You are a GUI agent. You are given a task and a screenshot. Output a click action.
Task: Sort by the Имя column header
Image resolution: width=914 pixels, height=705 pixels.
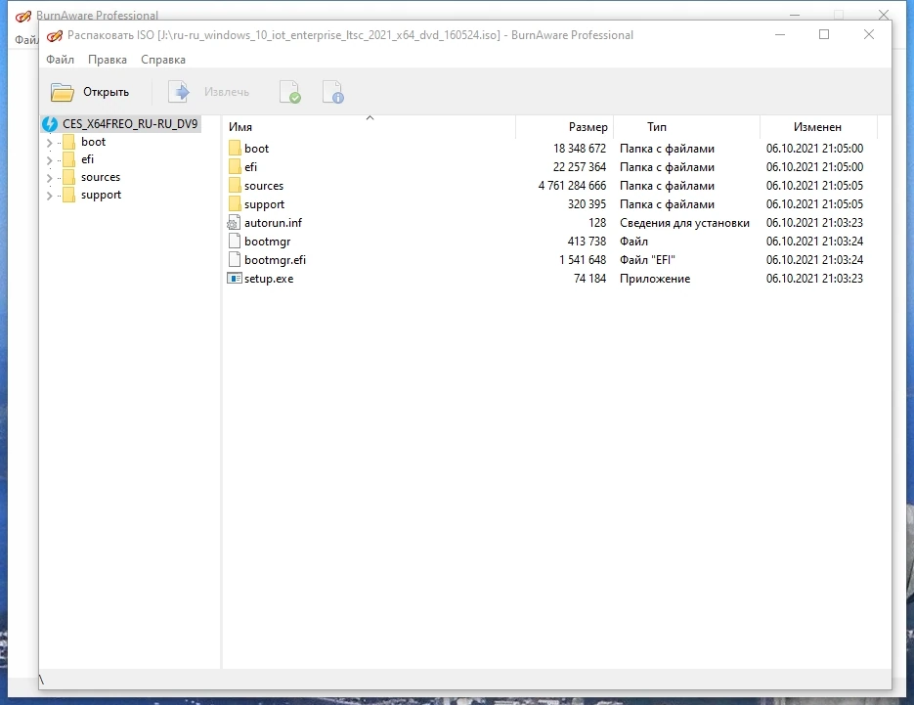click(x=369, y=126)
